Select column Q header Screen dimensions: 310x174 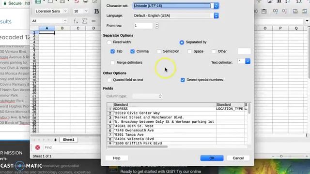click(x=296, y=28)
